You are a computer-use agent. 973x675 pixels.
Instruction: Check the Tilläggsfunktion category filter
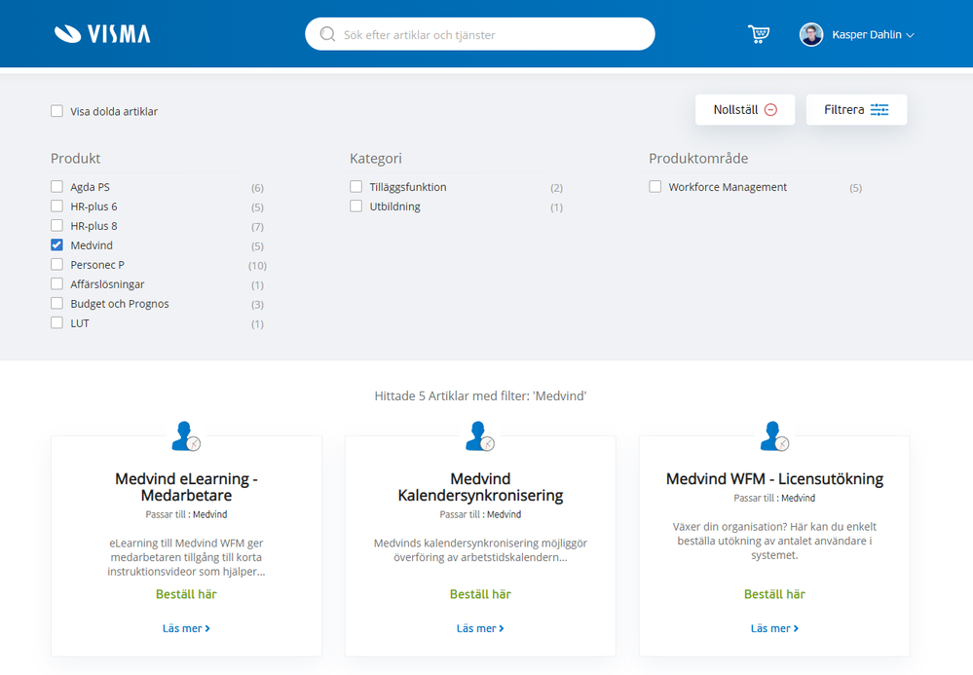click(x=356, y=187)
